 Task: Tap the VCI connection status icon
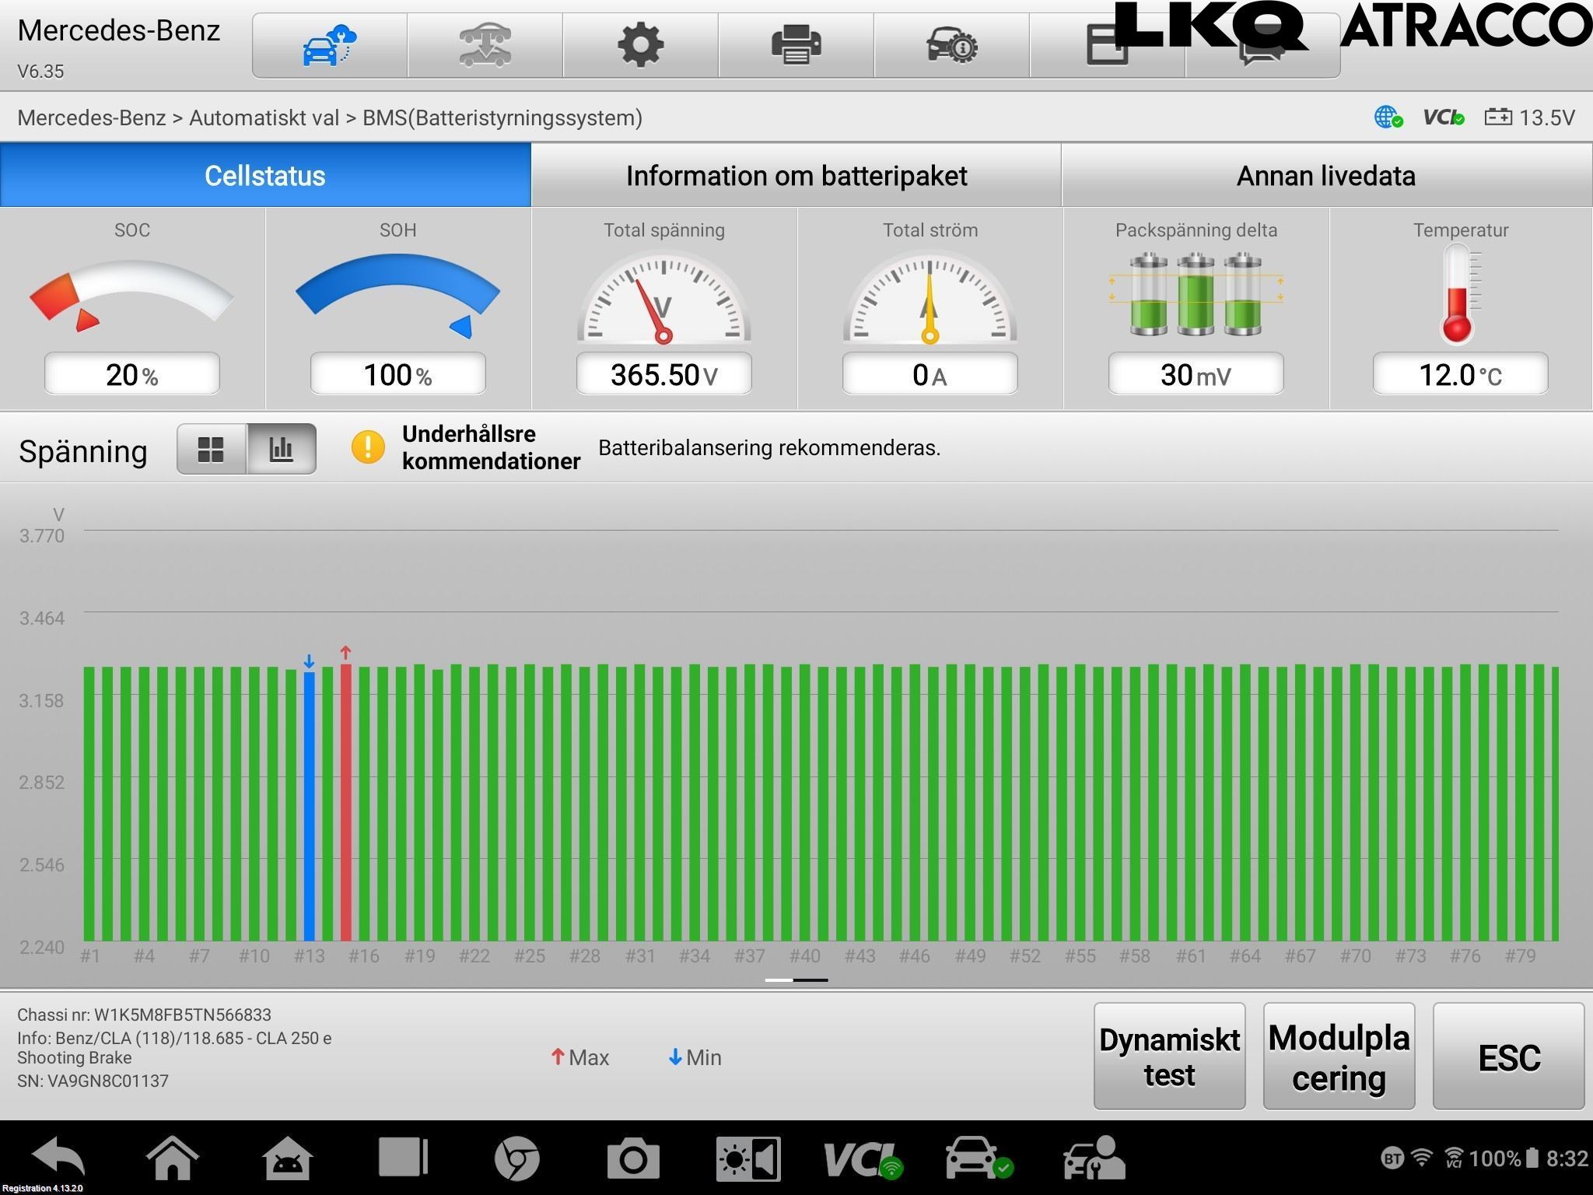pos(1444,117)
